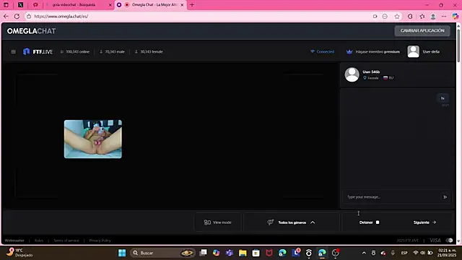Open the Terms of service link
Image resolution: width=462 pixels, height=260 pixels.
click(66, 240)
